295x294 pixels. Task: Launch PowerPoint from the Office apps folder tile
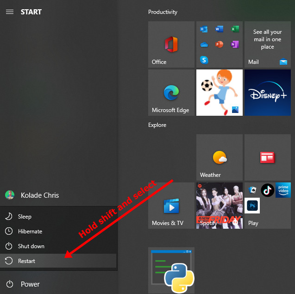pos(219,44)
